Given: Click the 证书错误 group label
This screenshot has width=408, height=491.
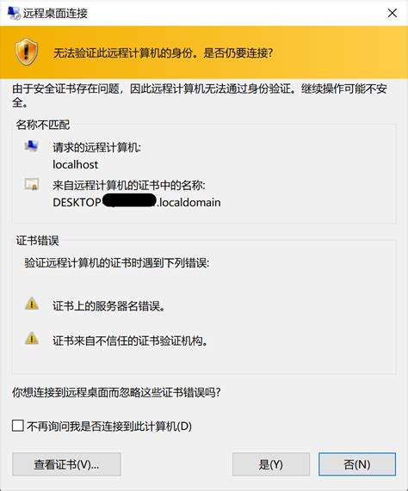Looking at the screenshot, I should pos(38,241).
